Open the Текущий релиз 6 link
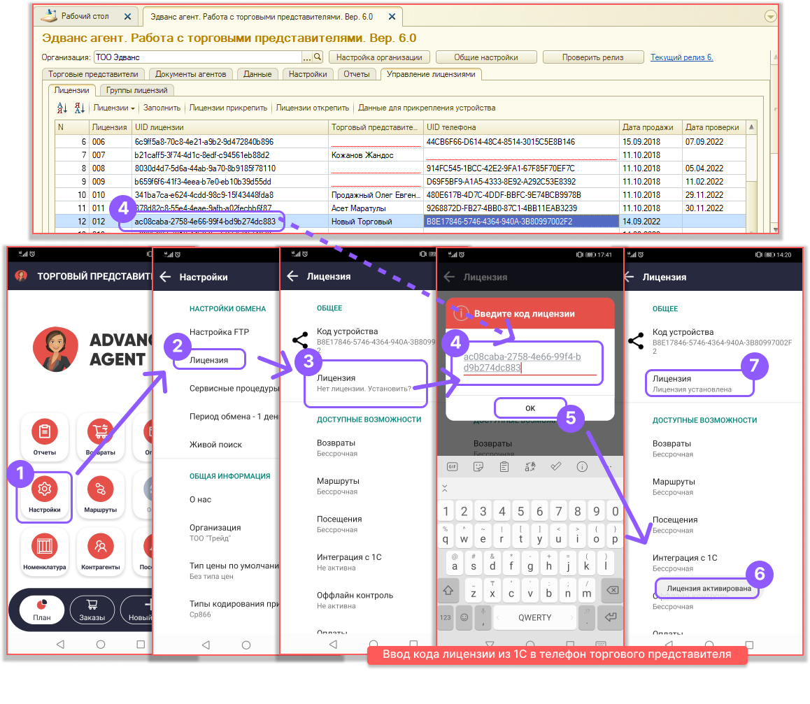Image resolution: width=810 pixels, height=704 pixels. tap(681, 57)
